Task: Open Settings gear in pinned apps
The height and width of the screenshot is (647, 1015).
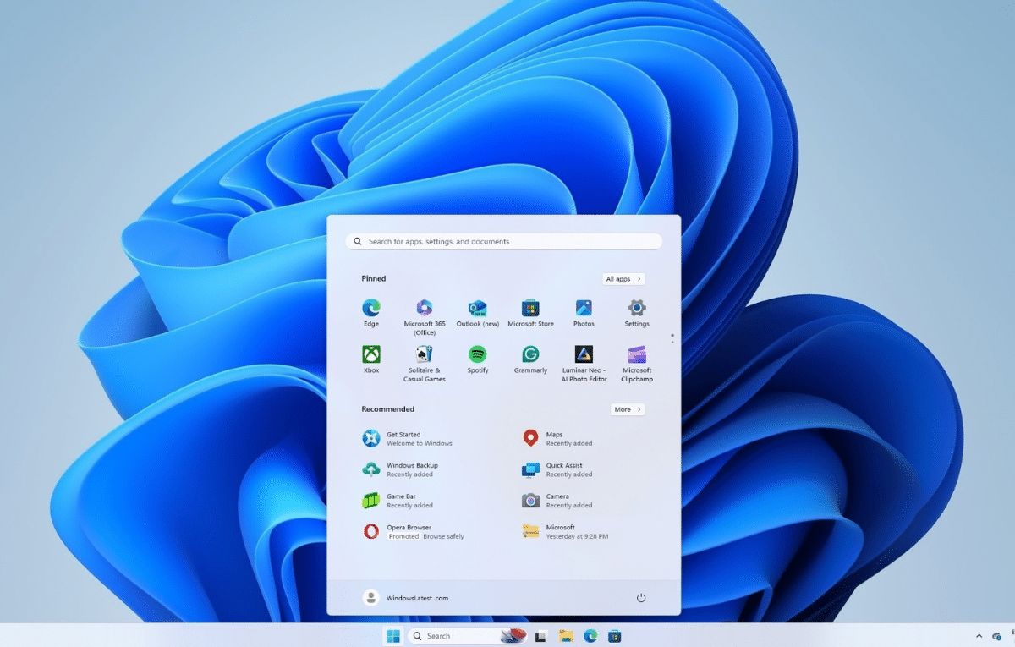Action: click(637, 309)
